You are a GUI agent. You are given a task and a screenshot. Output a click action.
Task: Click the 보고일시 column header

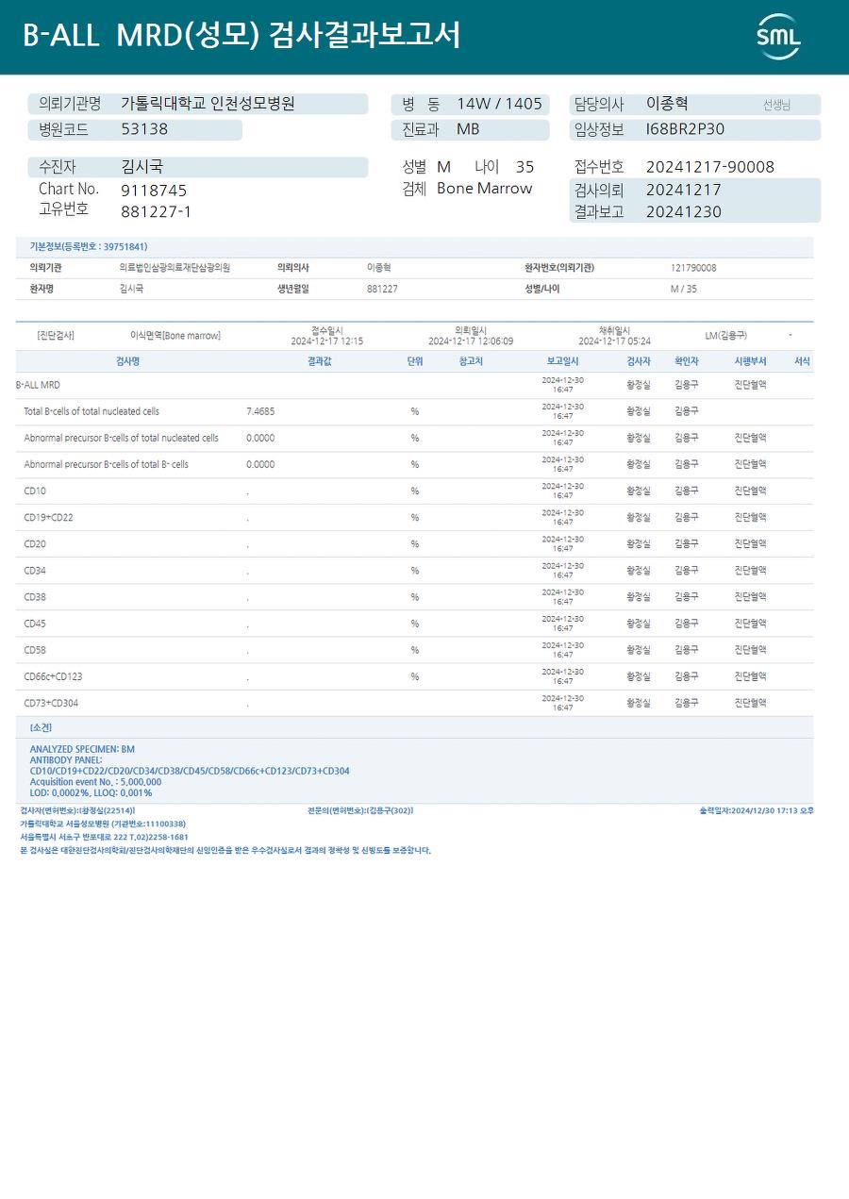[563, 361]
